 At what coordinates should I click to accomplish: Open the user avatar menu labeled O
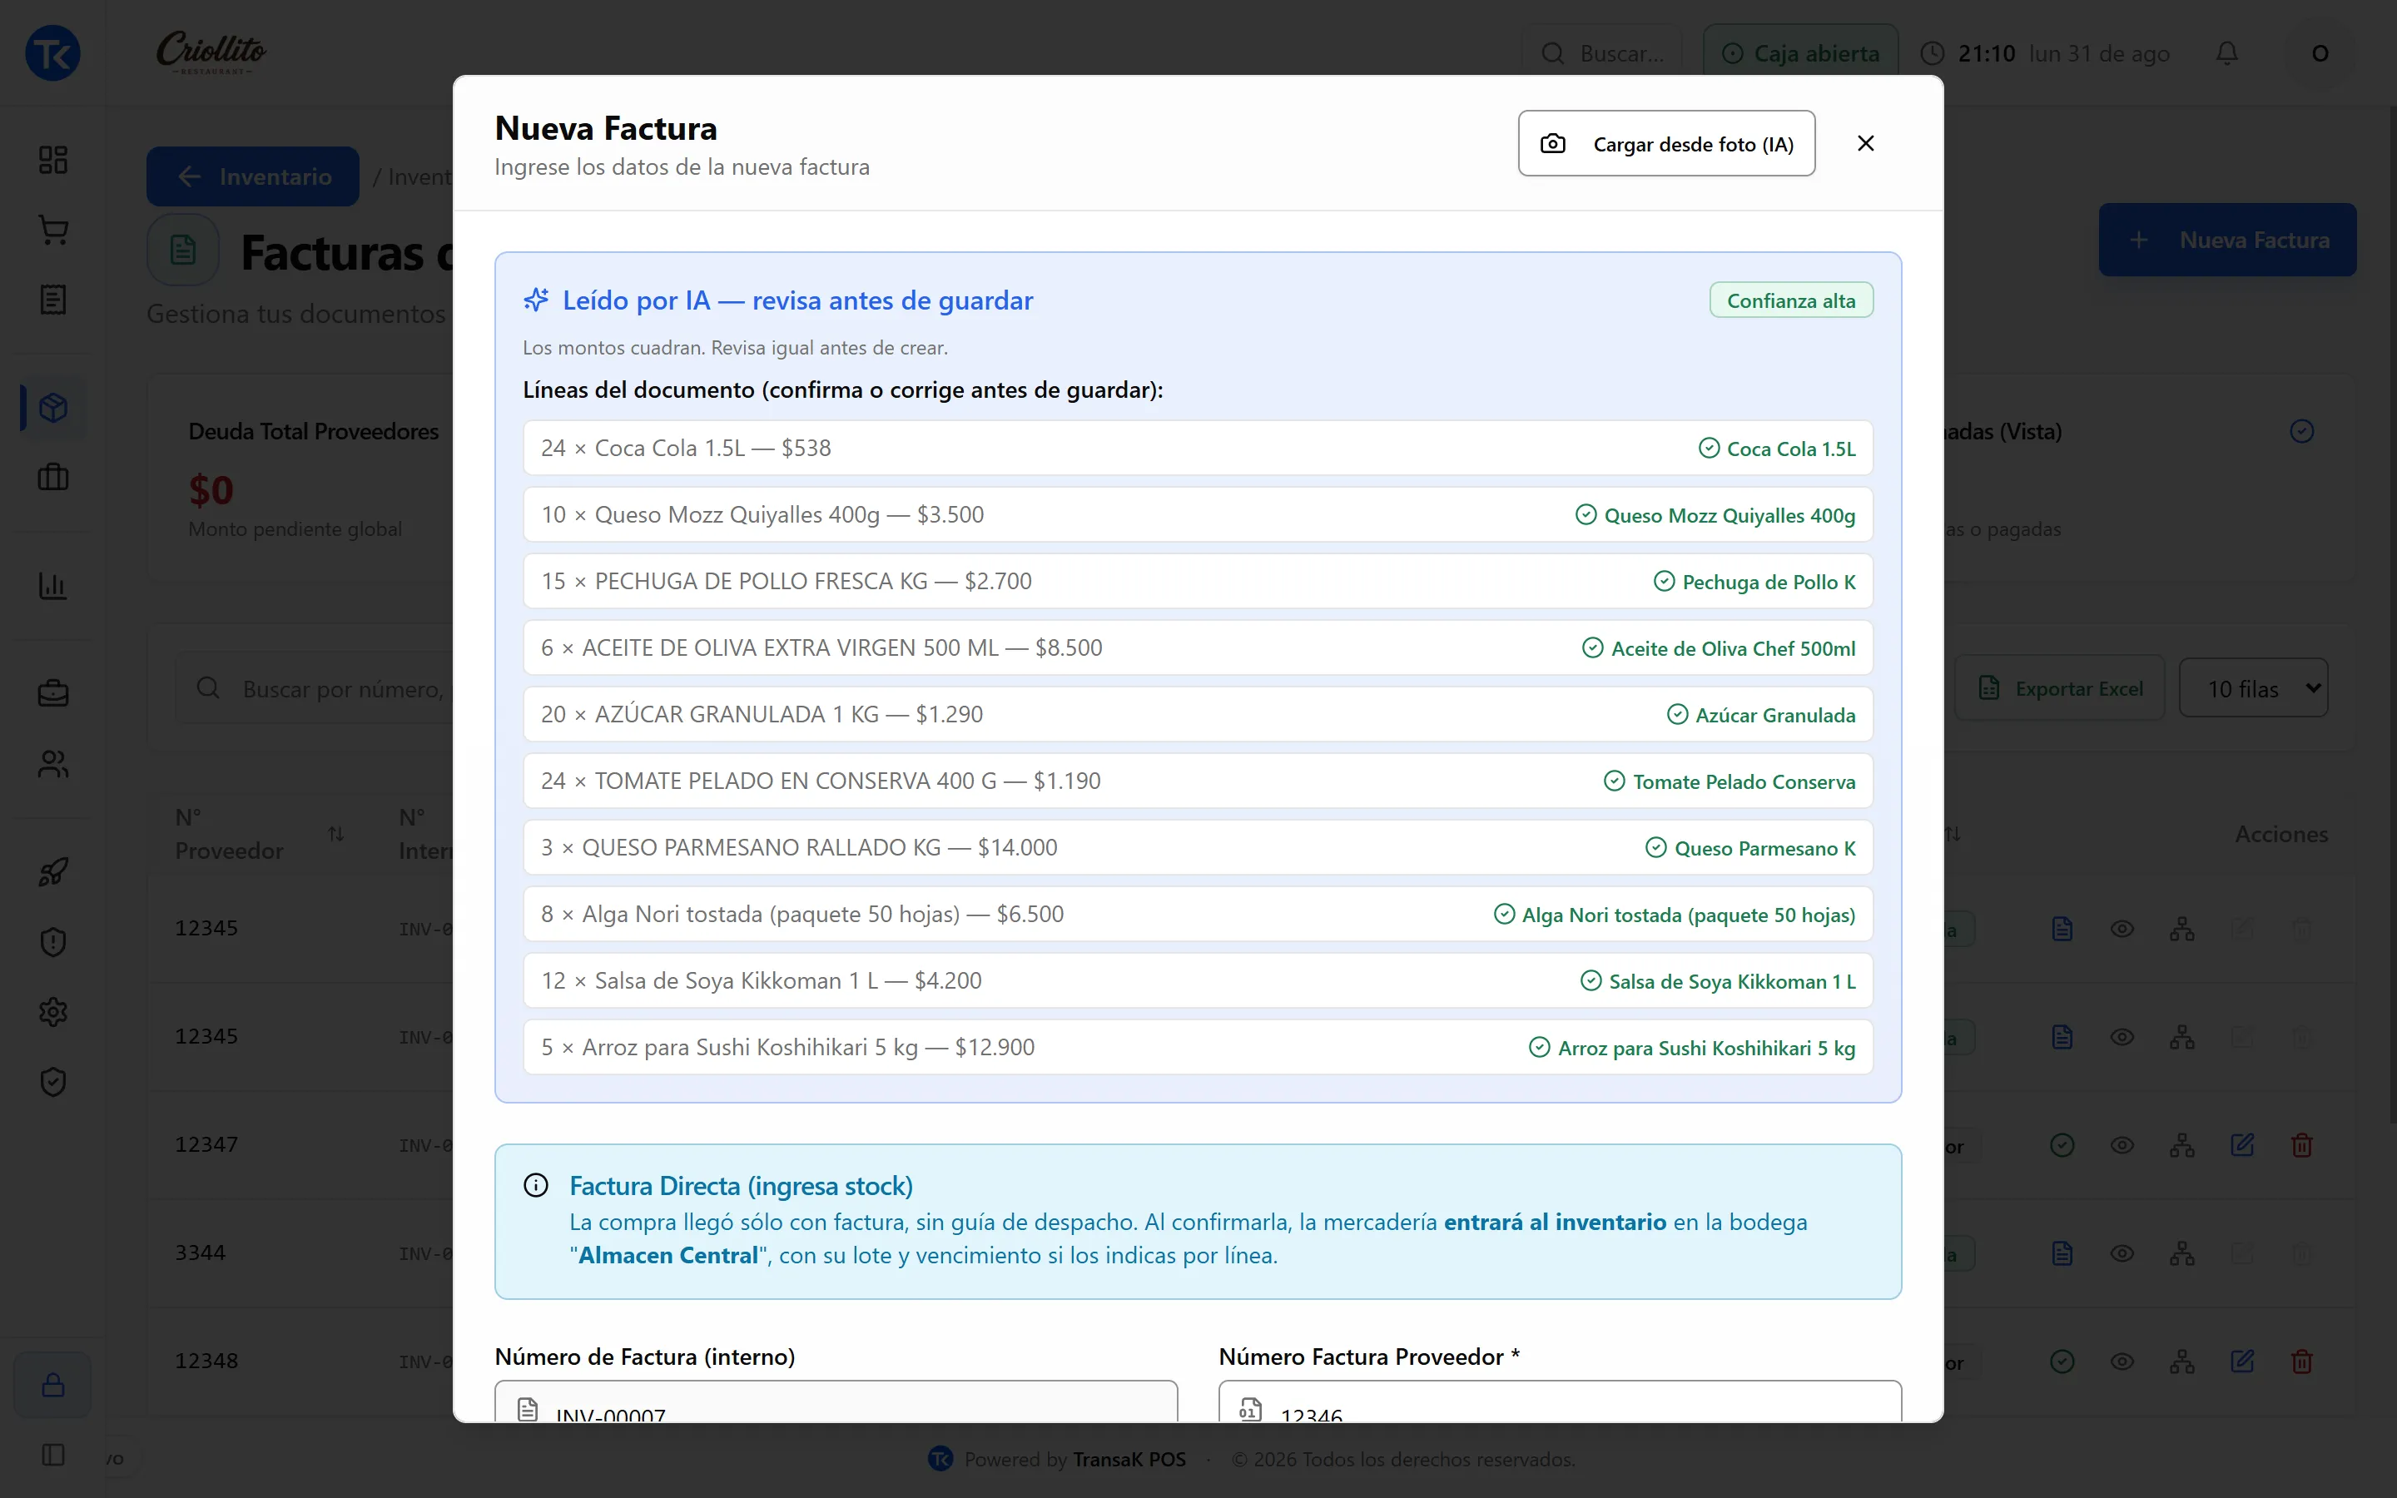pos(2320,53)
